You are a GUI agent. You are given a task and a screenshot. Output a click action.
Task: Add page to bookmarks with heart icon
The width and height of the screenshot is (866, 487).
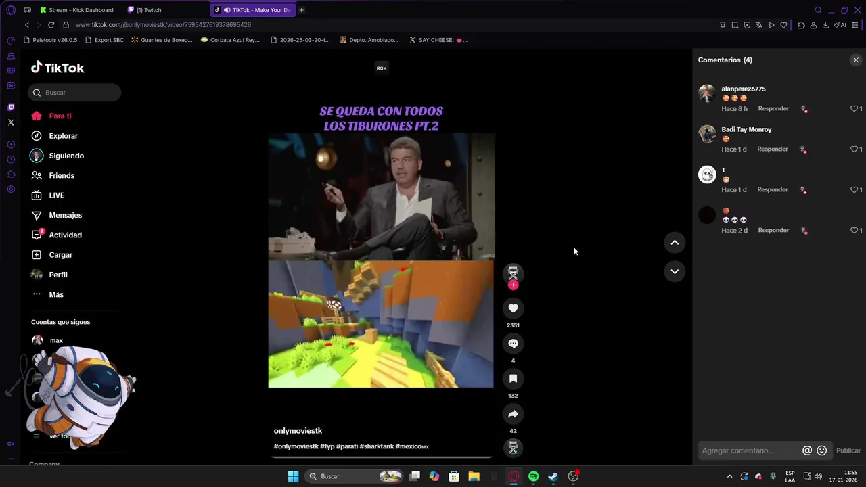tap(783, 25)
